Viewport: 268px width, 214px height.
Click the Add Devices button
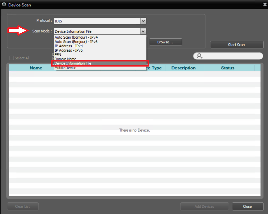coord(204,206)
